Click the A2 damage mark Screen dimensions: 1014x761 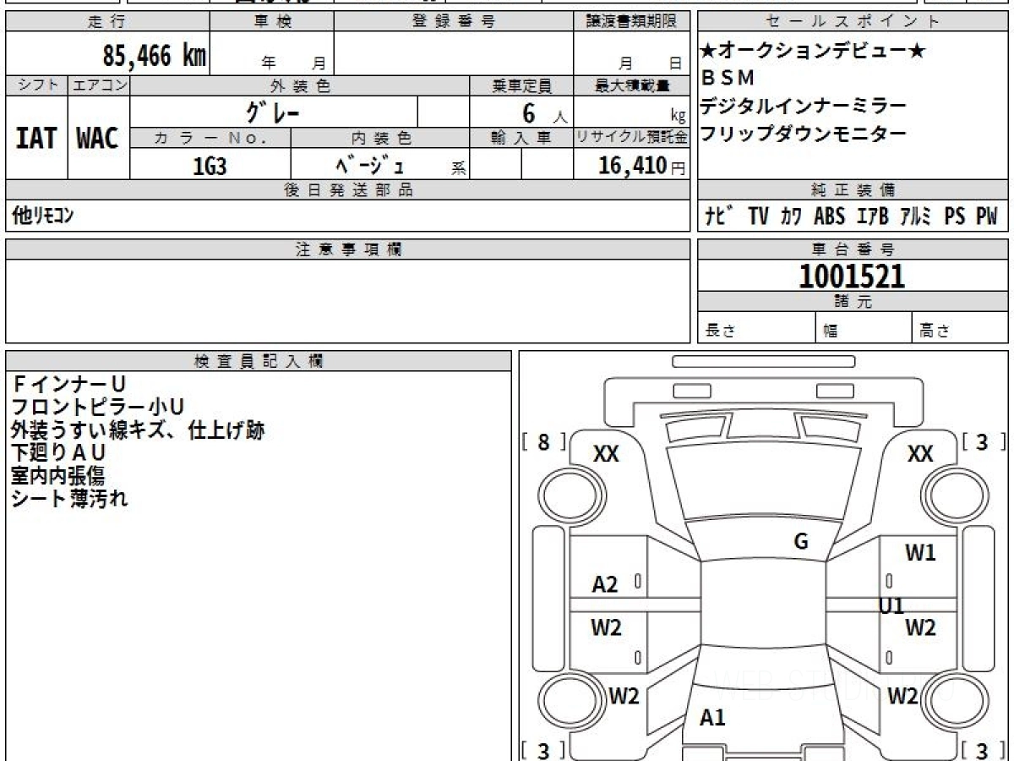pos(605,584)
